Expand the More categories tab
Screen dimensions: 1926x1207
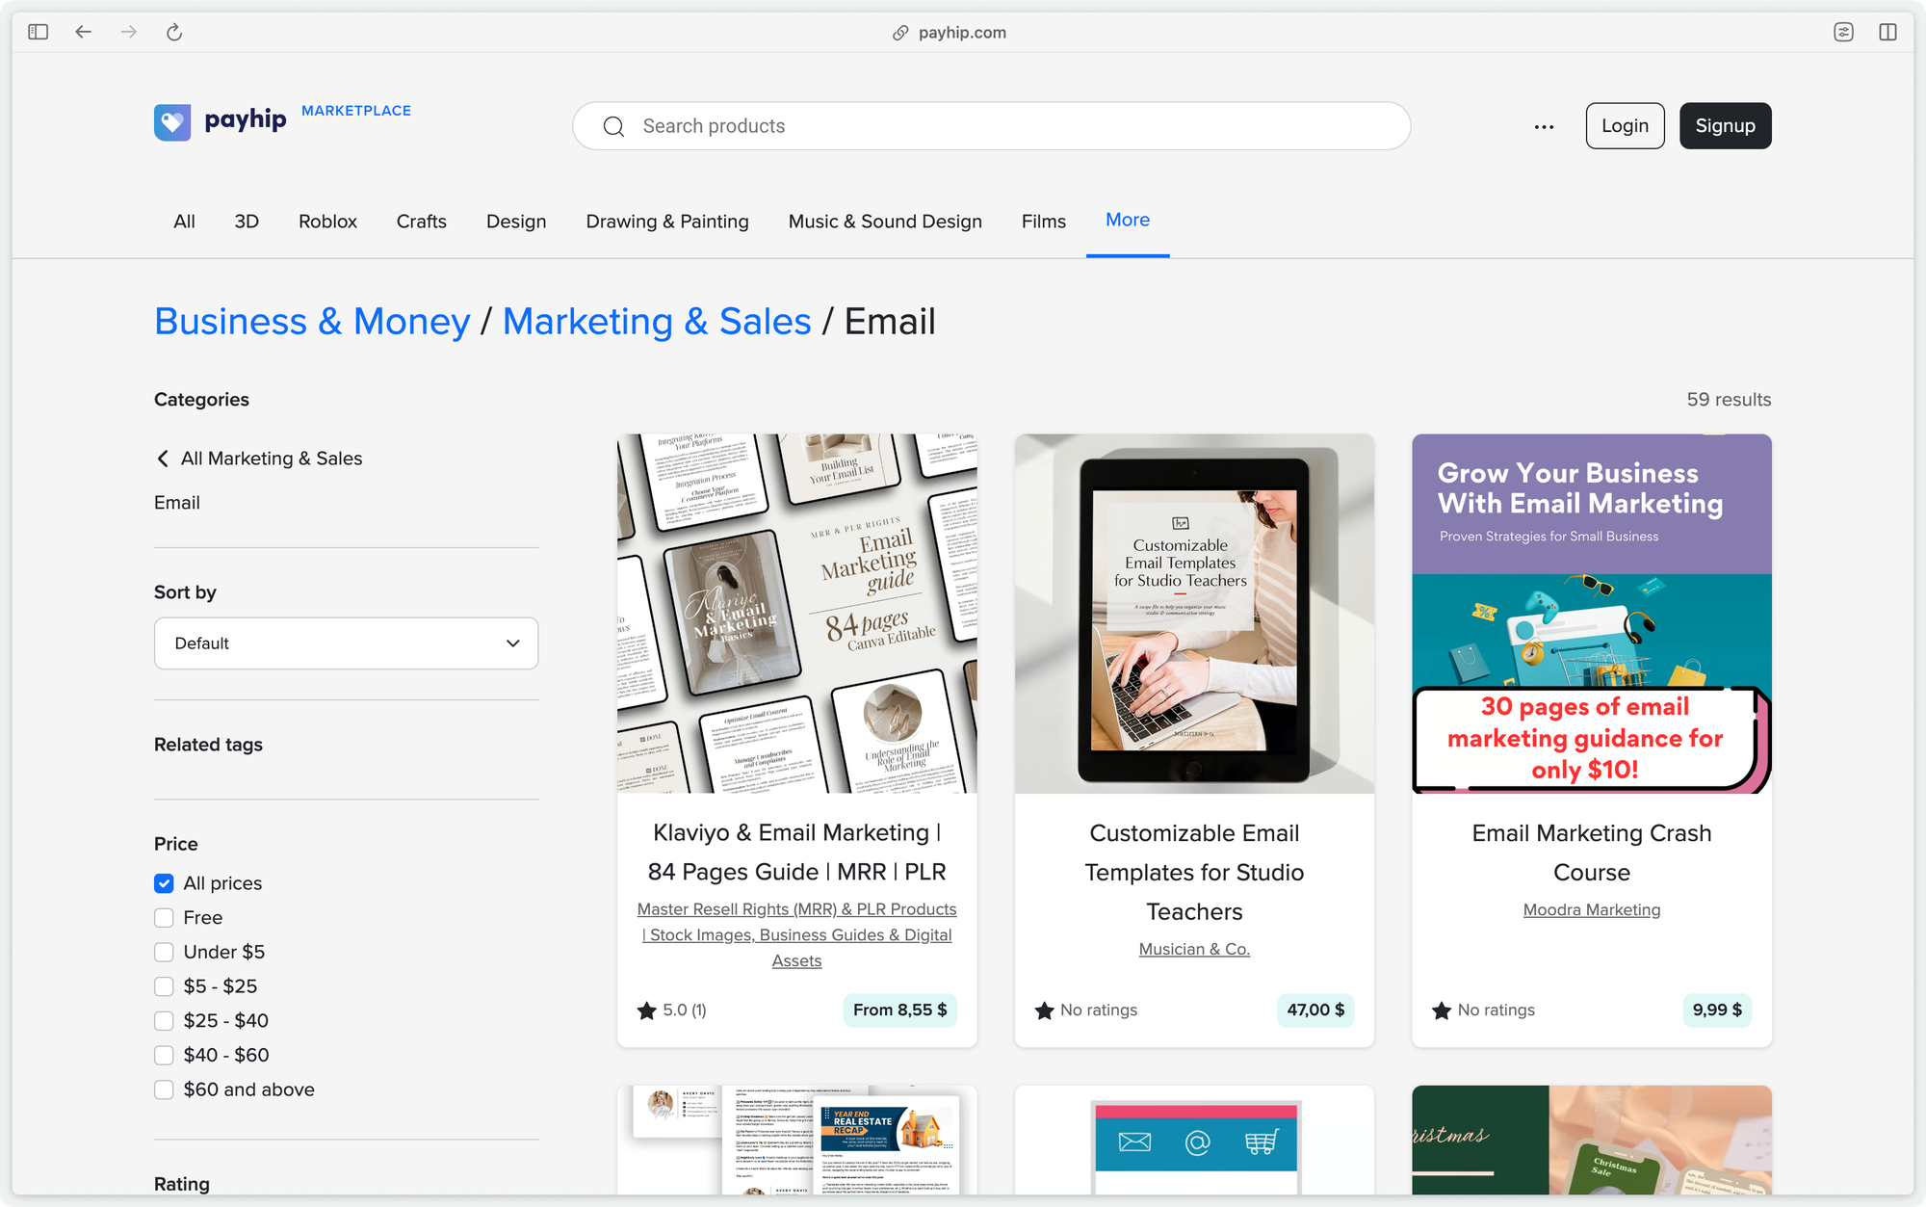tap(1128, 221)
